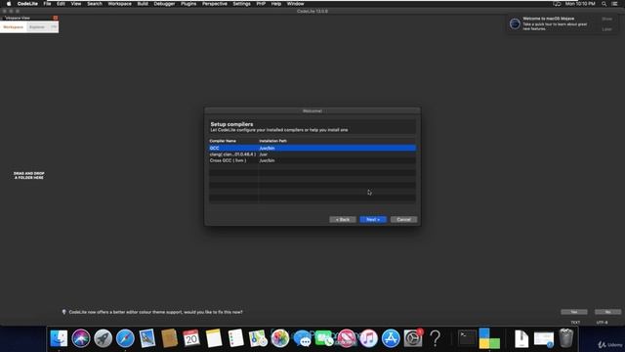Open the Window menu

coord(295,4)
